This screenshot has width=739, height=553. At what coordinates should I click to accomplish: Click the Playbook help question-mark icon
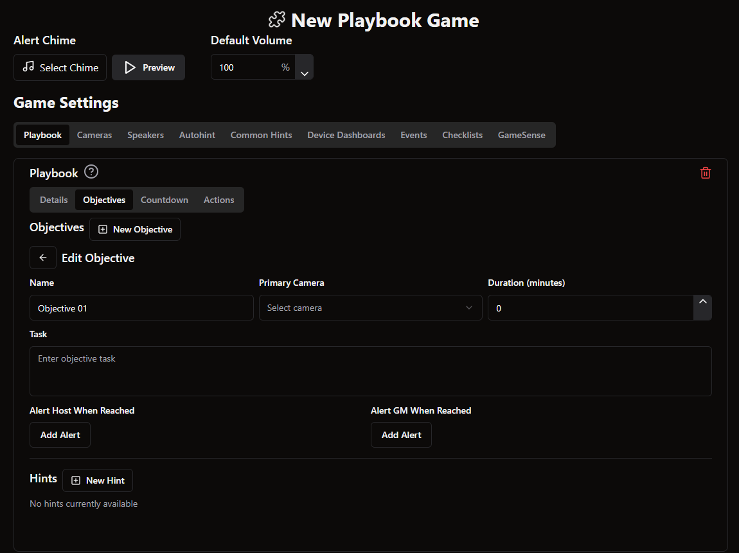pos(91,172)
